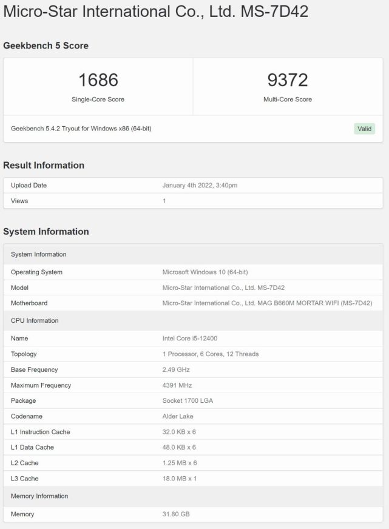389x529 pixels.
Task: Click Geekbench 5.4.2 Tryout for Windows x86 text
Action: click(x=81, y=129)
